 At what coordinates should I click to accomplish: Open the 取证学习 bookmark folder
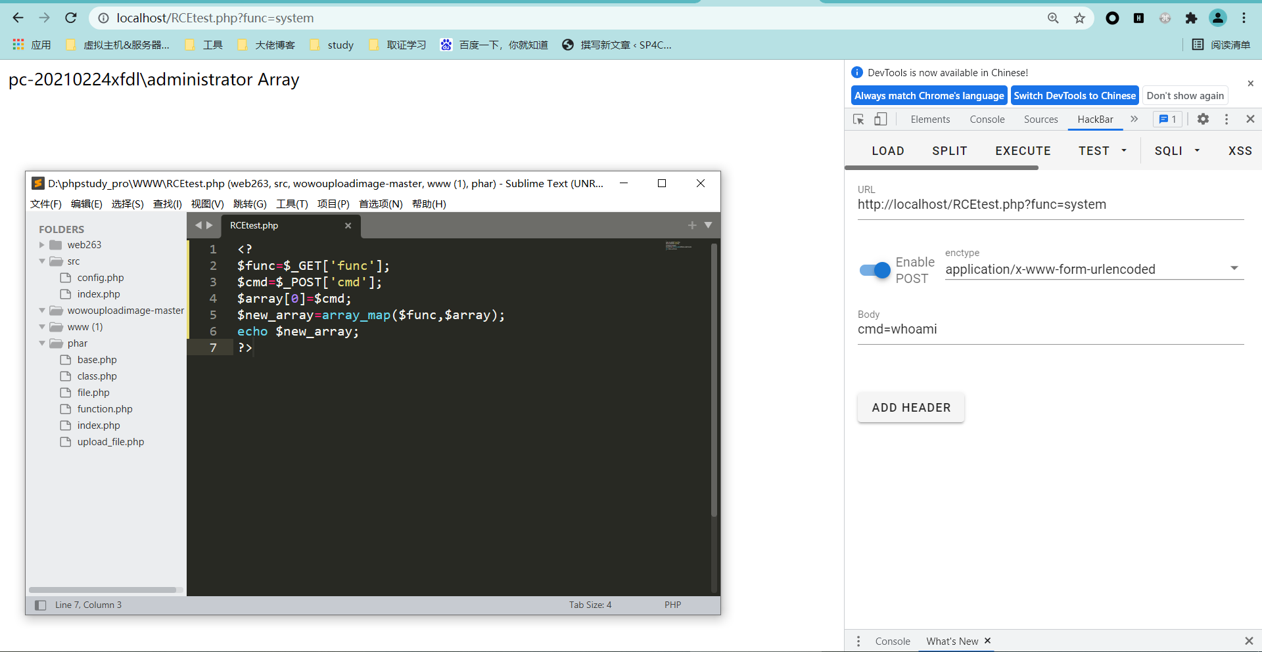point(398,45)
